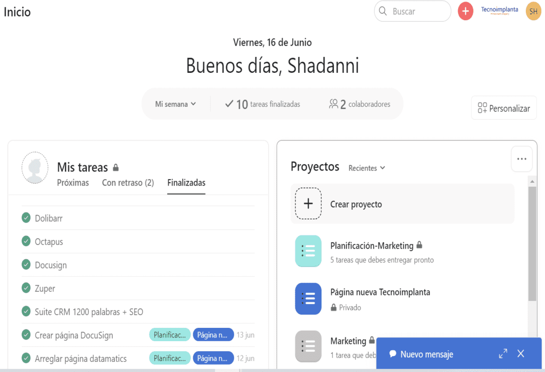Click the Privado lock label

346,308
